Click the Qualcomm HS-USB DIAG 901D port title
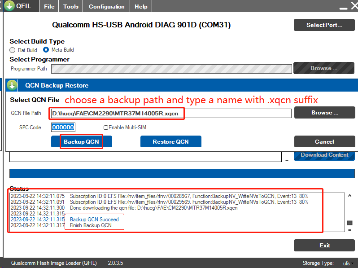Image resolution: width=358 pixels, height=268 pixels. click(x=141, y=25)
